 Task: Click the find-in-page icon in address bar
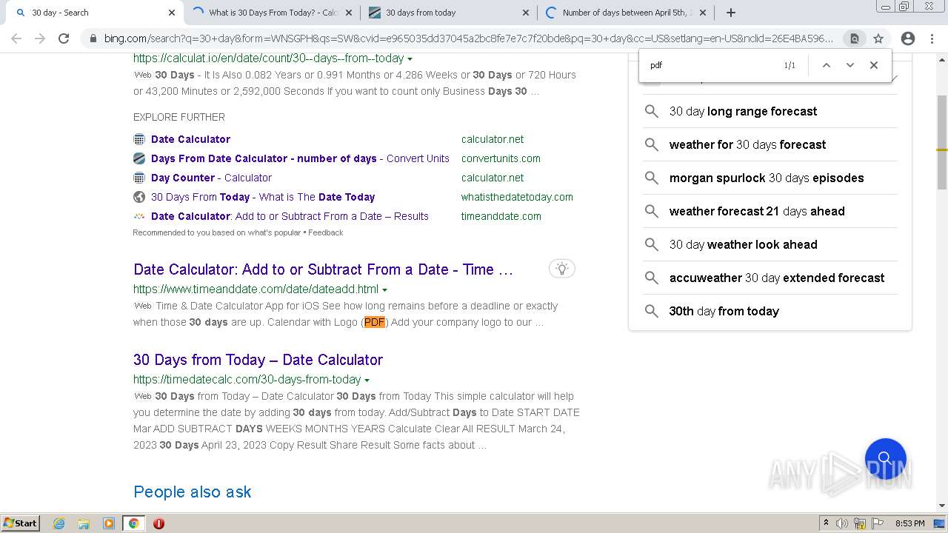point(855,38)
